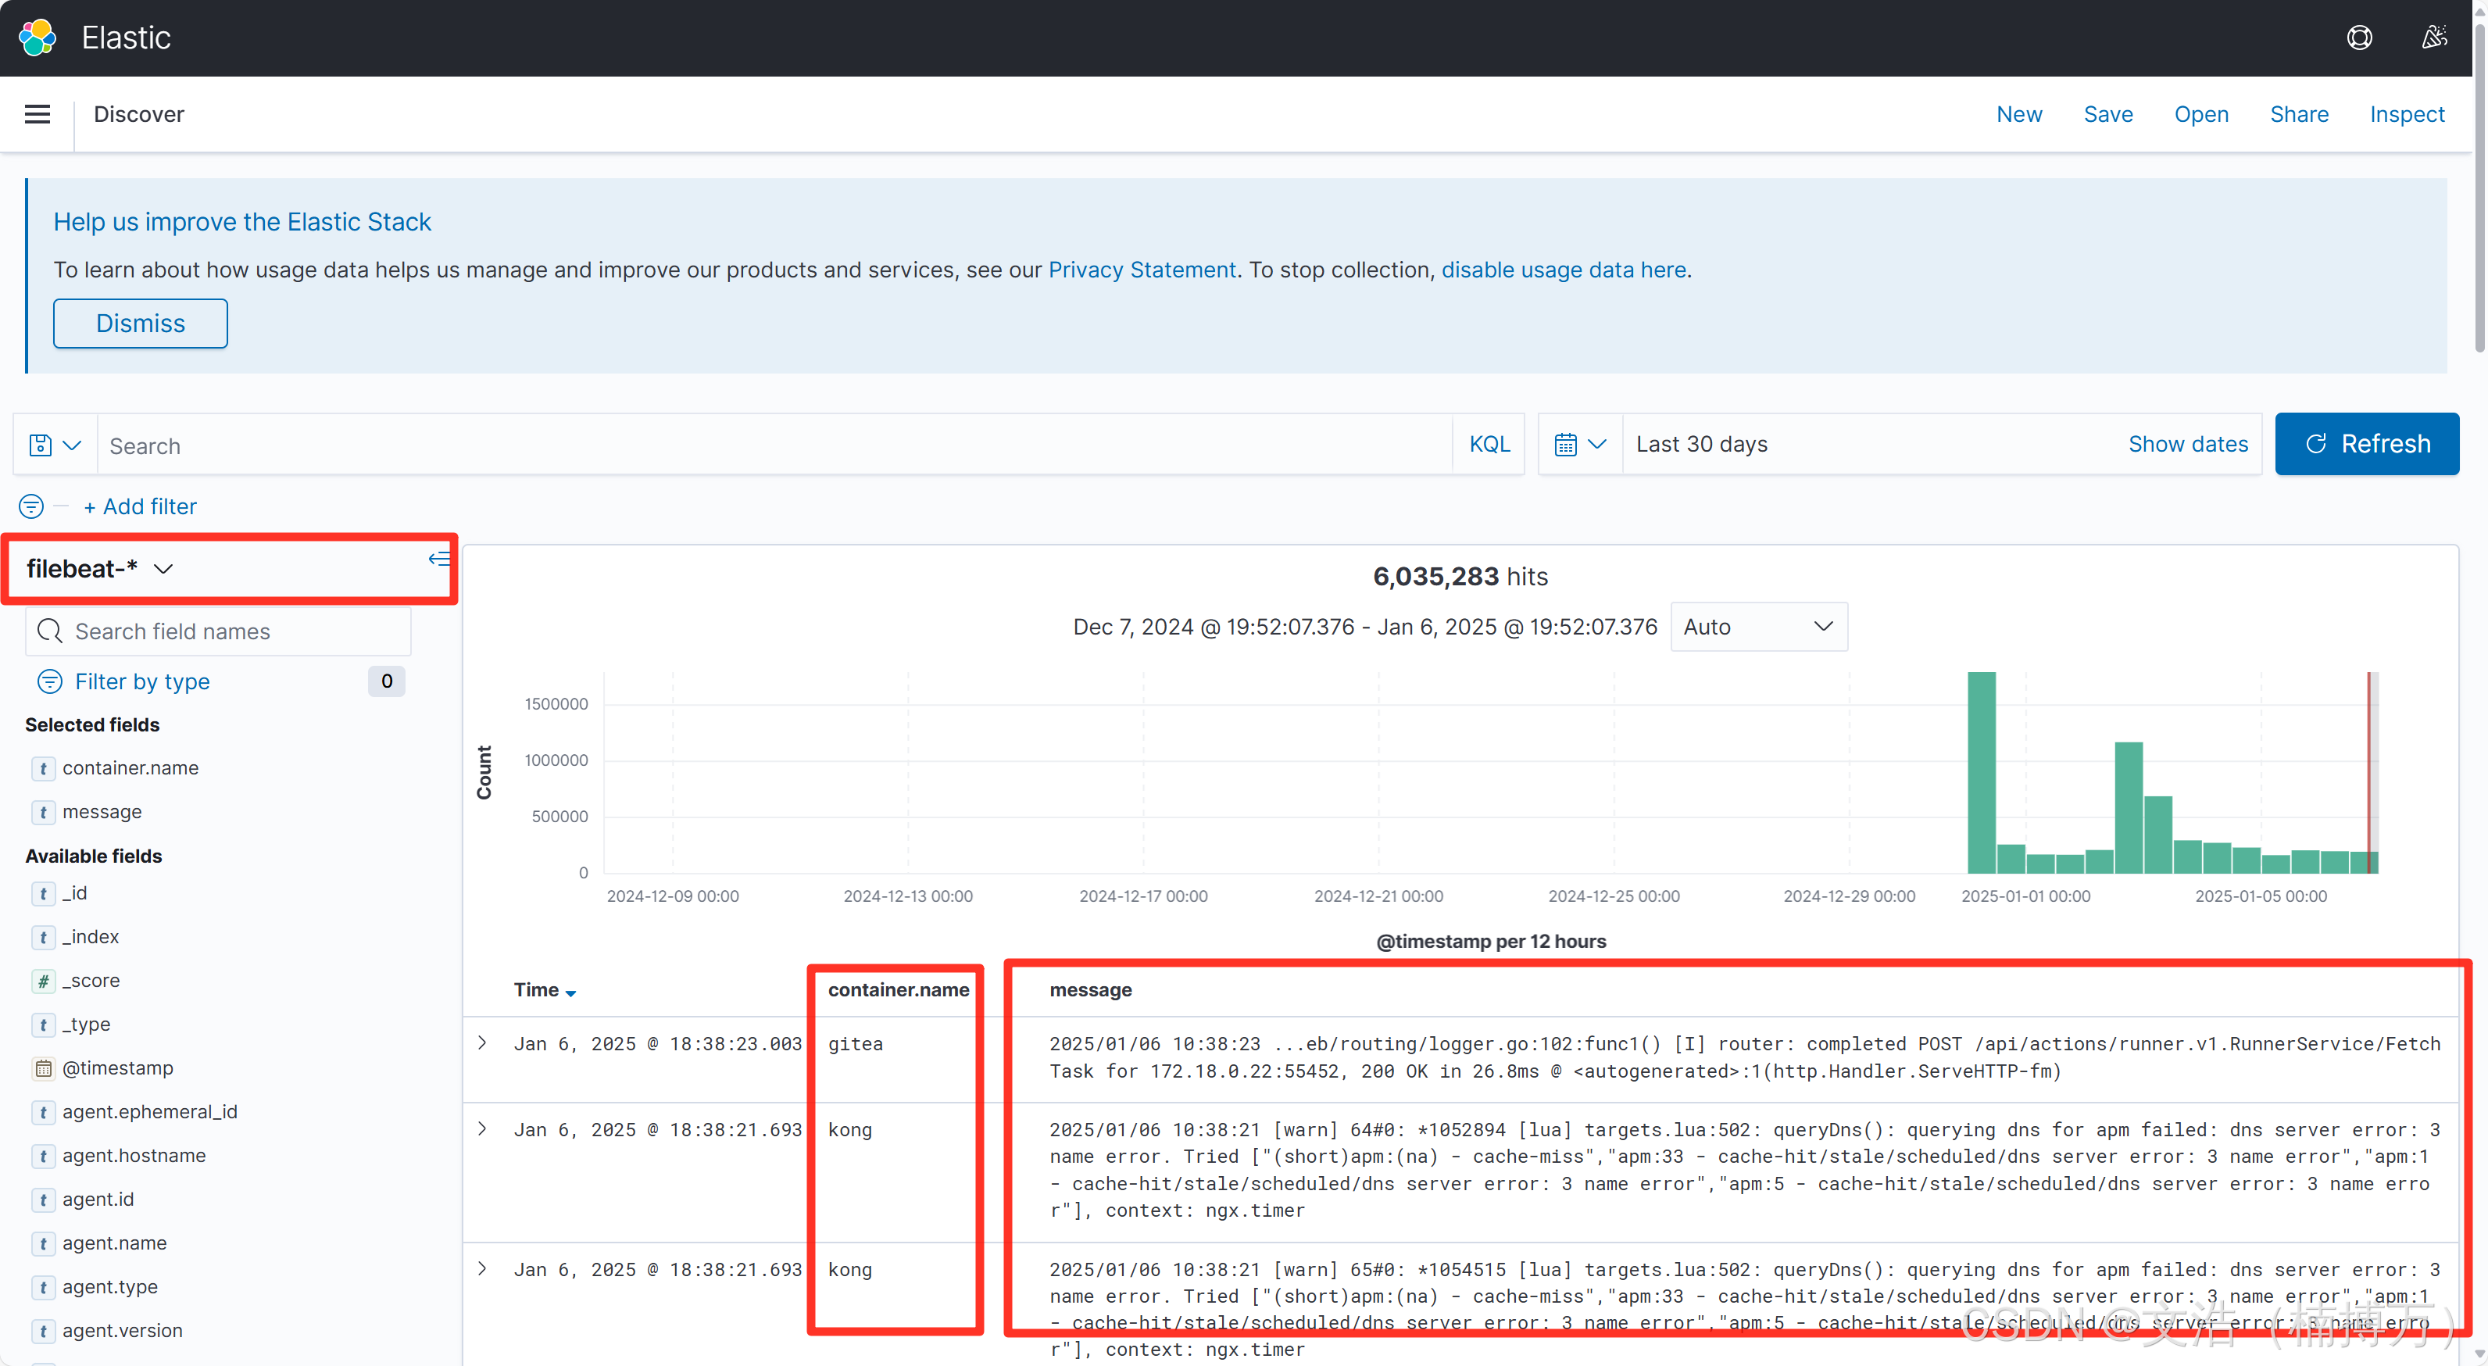2488x1366 pixels.
Task: Open saved query menu icon
Action: [x=55, y=445]
